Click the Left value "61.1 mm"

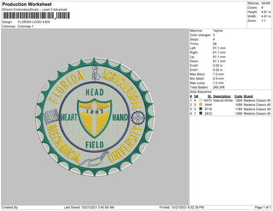coord(219,48)
